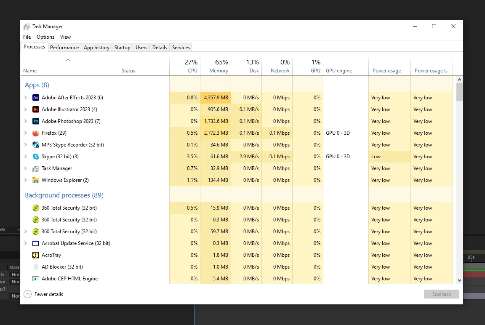Viewport: 485px width, 325px height.
Task: Expand Skype (32 bit) process group
Action: [x=25, y=157]
